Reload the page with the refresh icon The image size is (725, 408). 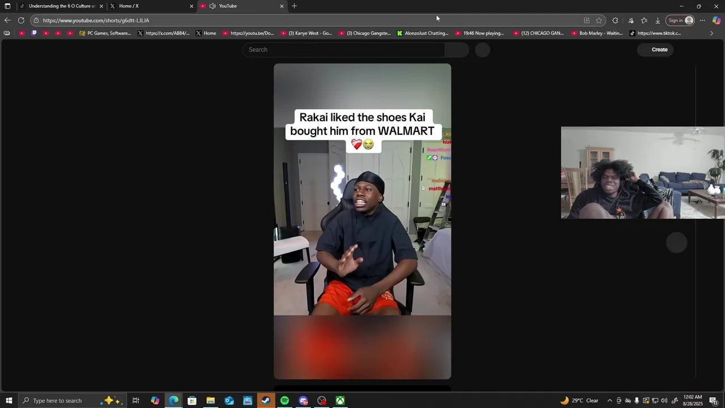21,20
